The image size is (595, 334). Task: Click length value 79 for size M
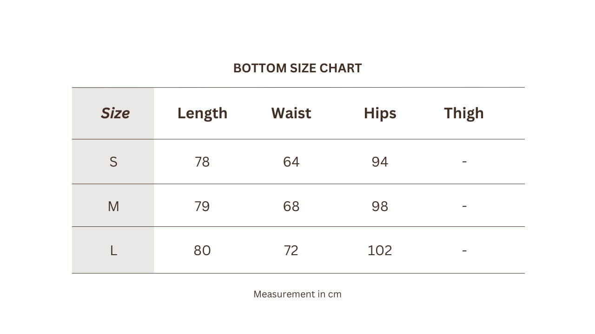tap(202, 206)
